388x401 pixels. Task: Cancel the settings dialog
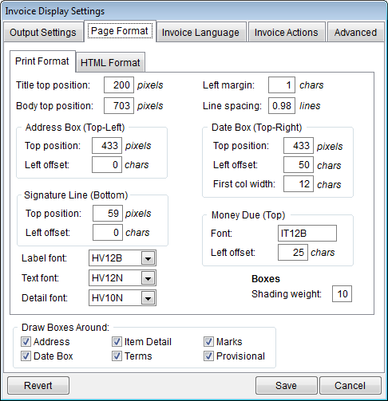pyautogui.click(x=350, y=386)
